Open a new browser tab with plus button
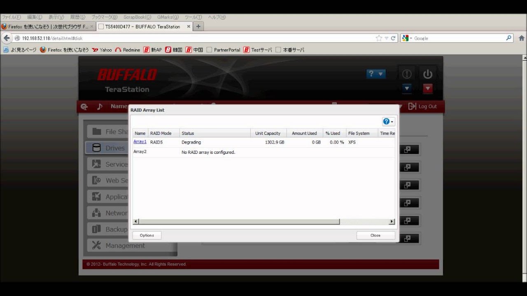Screen dimensions: 527x296 pos(198,26)
